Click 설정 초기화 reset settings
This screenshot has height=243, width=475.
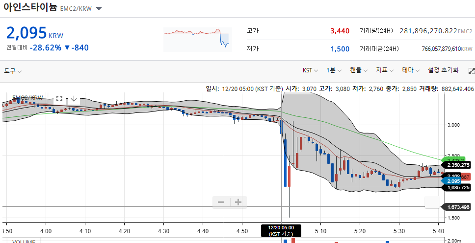coord(443,70)
